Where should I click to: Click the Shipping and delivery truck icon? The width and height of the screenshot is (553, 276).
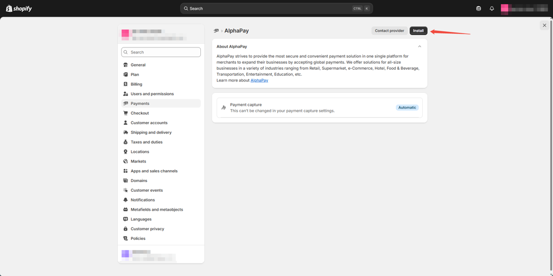(125, 132)
